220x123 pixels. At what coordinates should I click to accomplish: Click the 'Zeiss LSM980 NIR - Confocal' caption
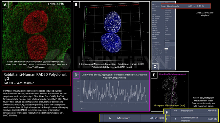(x=205, y=14)
